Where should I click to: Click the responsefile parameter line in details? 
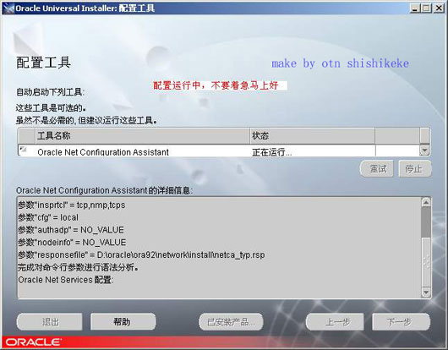coord(141,254)
